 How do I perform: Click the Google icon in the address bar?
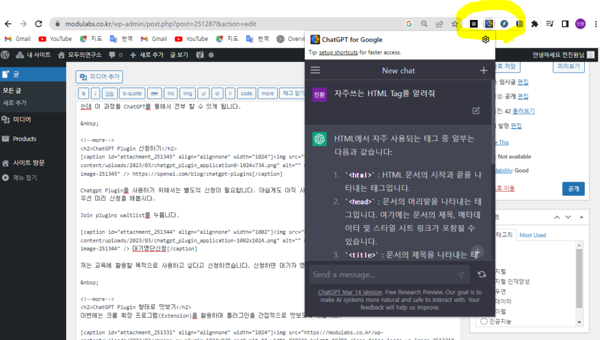click(x=408, y=23)
